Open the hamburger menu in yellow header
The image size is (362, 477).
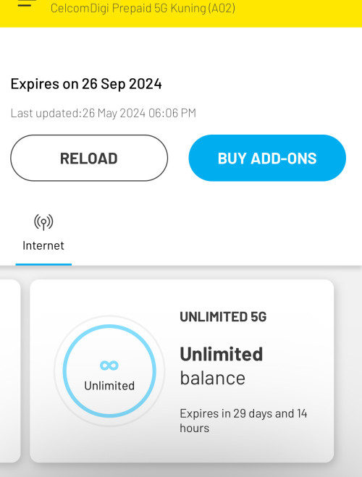[x=25, y=3]
